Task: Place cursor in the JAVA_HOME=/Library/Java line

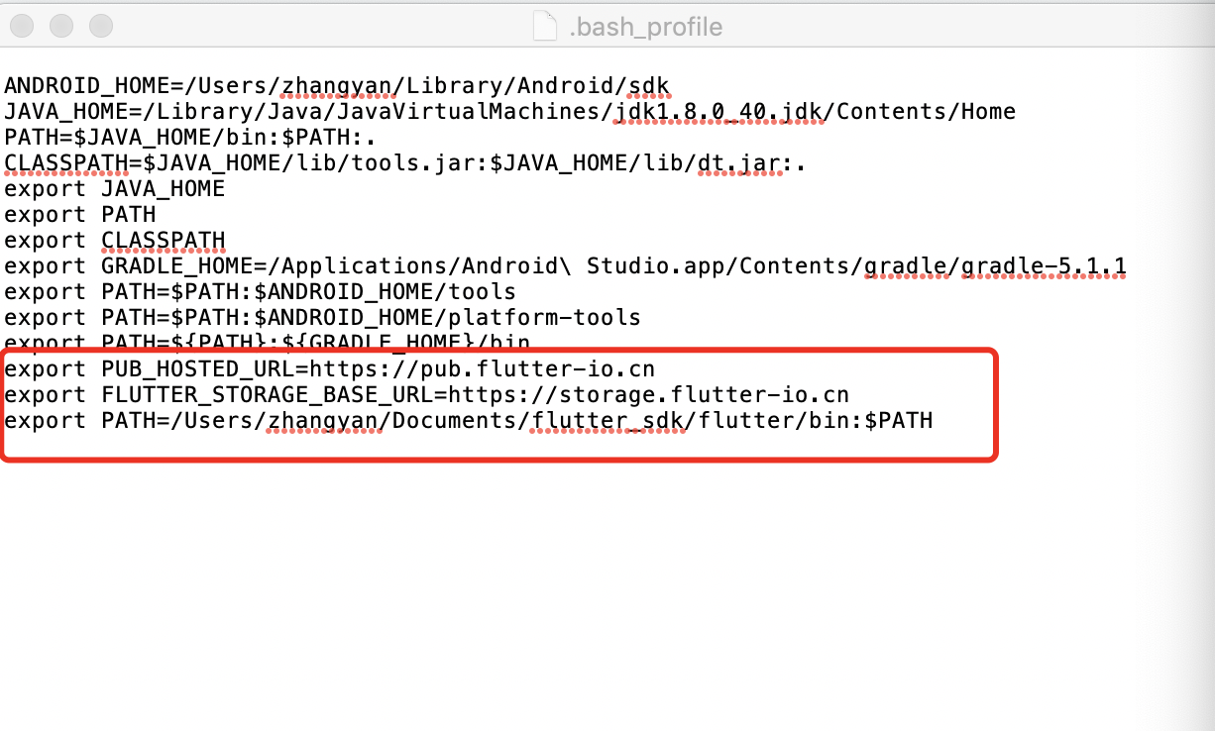Action: (x=510, y=112)
